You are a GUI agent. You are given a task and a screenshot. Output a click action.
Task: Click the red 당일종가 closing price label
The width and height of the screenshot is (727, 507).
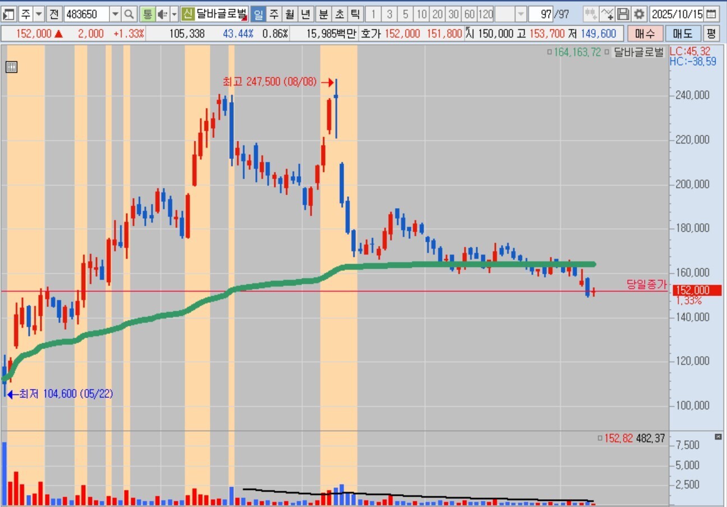coord(647,284)
